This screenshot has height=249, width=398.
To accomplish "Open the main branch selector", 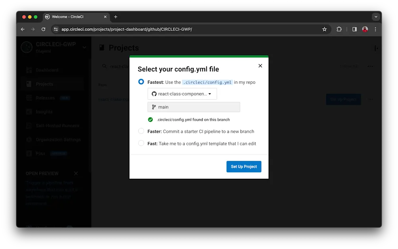I will (194, 107).
